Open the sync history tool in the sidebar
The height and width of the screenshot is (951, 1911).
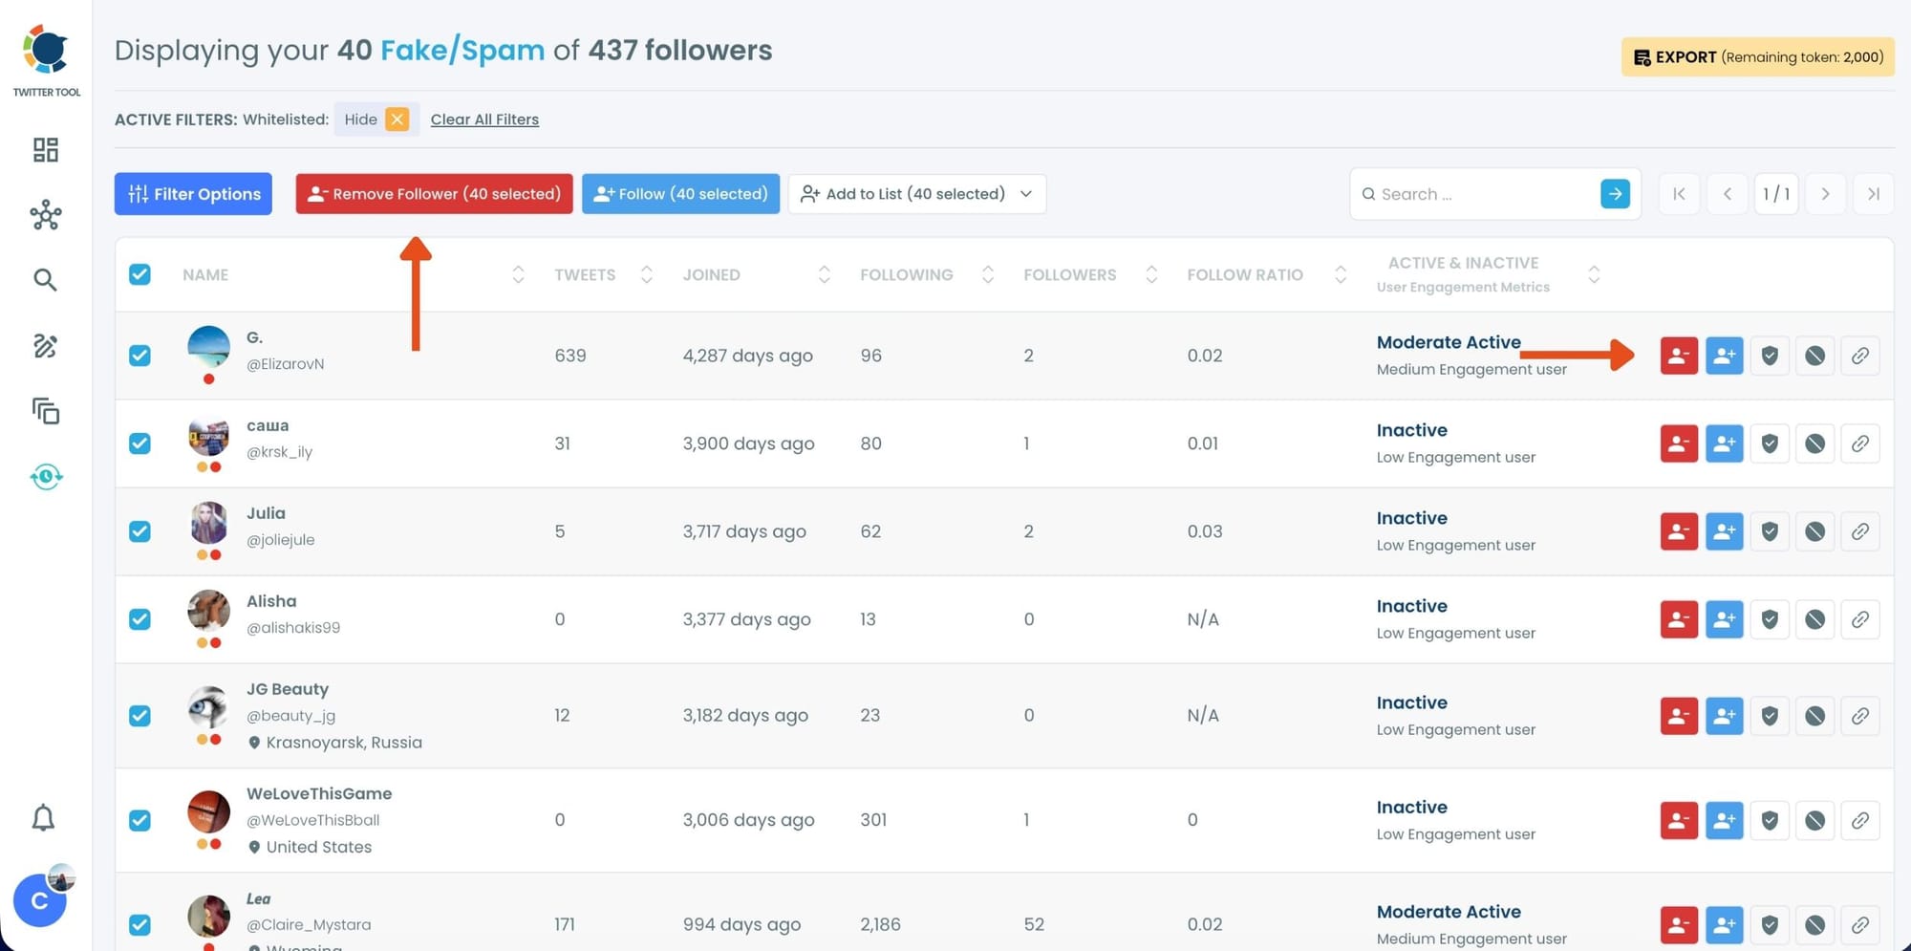pyautogui.click(x=45, y=477)
